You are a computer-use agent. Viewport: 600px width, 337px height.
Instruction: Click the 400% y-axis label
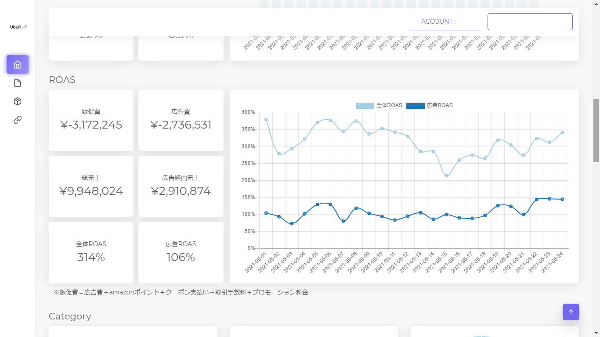248,112
